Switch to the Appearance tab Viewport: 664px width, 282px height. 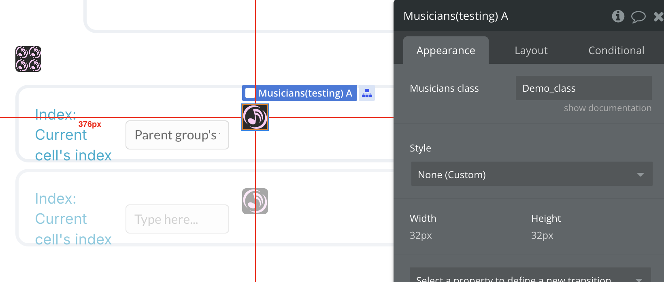[x=446, y=51]
